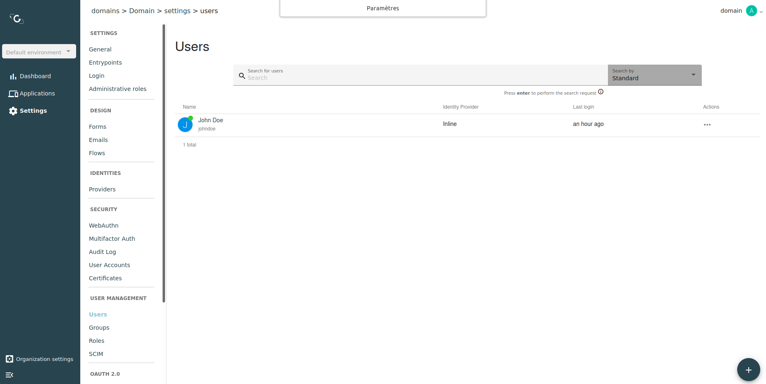Screen dimensions: 766x384
Task: Collapse the sidebar menu icon
Action: (x=9, y=375)
